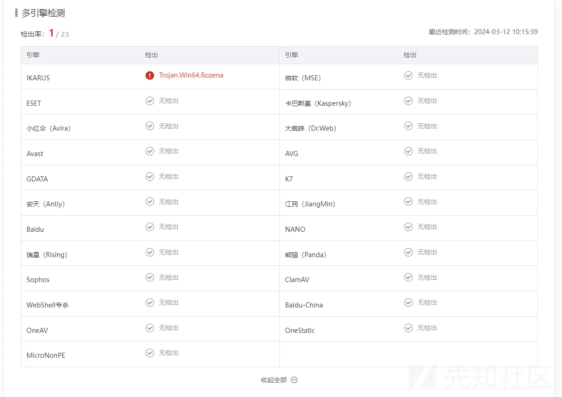Viewport: 562px width, 397px height.
Task: Click the 无检出 result text in the Sophos row
Action: (x=169, y=277)
